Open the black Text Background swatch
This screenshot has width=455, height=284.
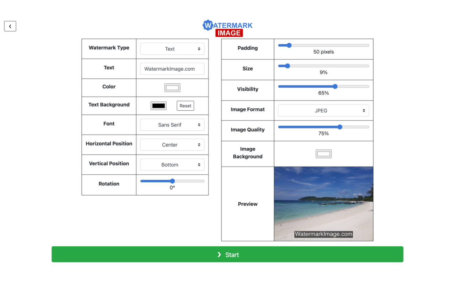click(159, 106)
